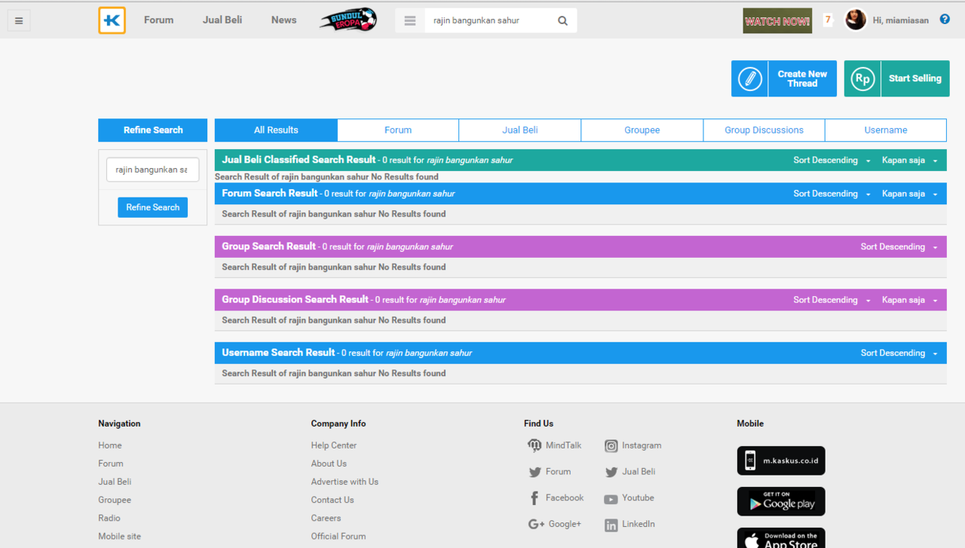The image size is (965, 548).
Task: Click Create New Thread button
Action: click(784, 78)
